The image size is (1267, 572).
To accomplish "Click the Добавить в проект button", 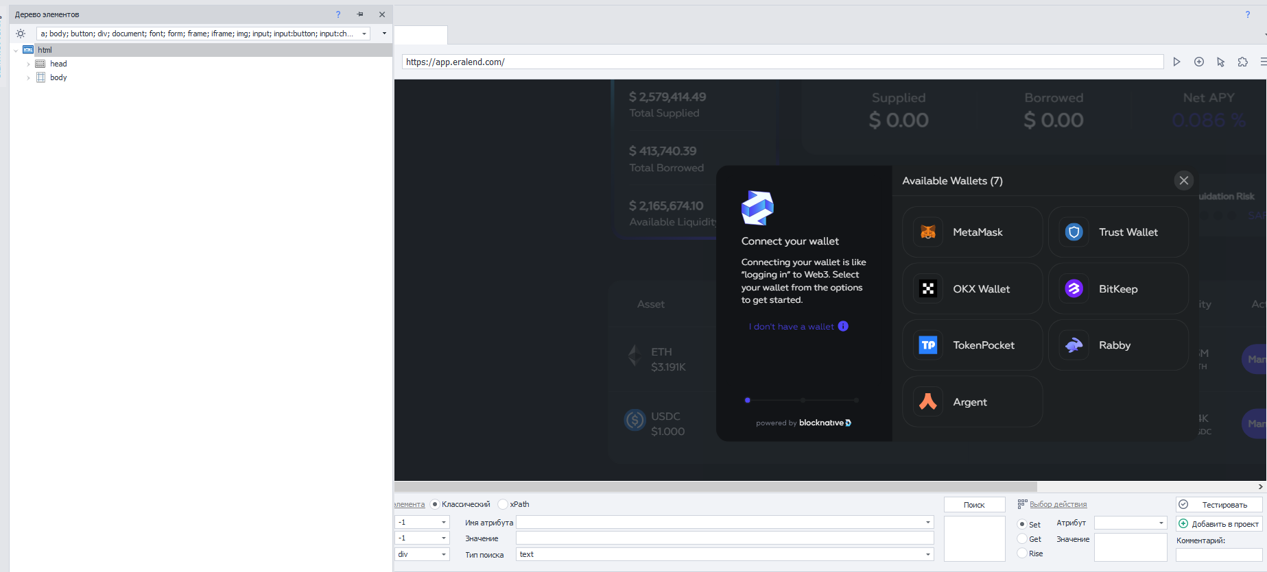I will [1219, 524].
